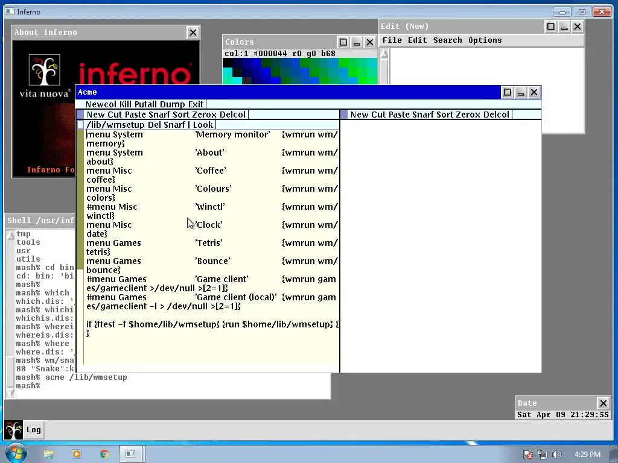
Task: Click New in left Acme column tag
Action: click(x=96, y=115)
